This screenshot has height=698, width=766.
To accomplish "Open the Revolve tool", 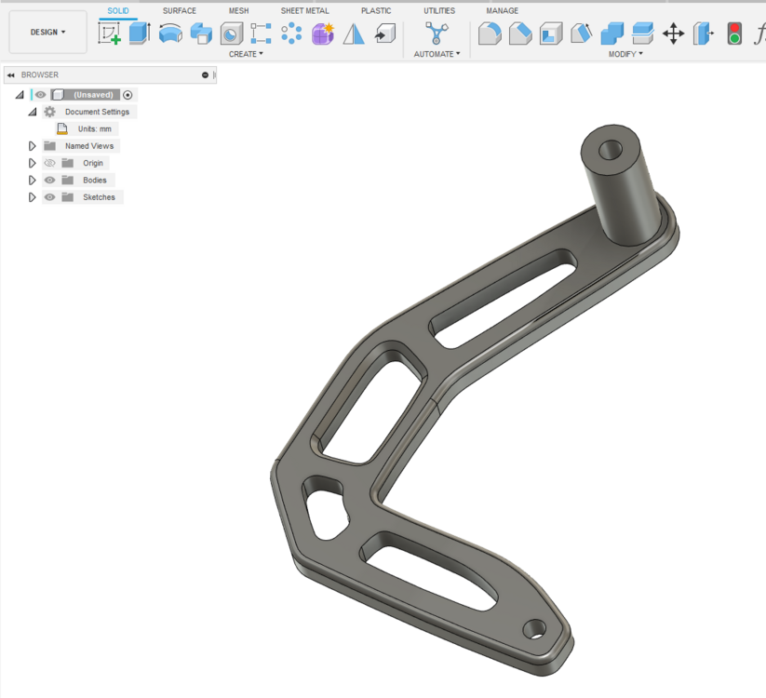I will pyautogui.click(x=170, y=34).
